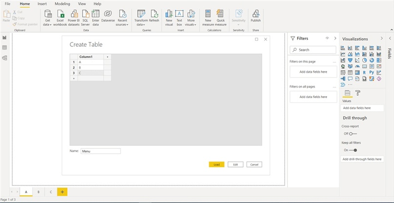Viewport: 394px width, 203px height.
Task: Pick the Q&A speech bubble visual
Action: 350,79
